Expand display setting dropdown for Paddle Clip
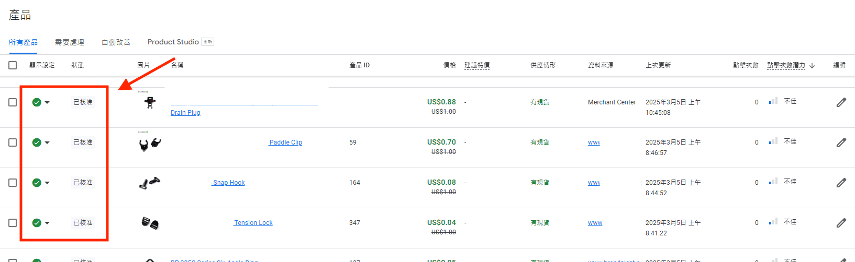The height and width of the screenshot is (262, 855). [47, 142]
